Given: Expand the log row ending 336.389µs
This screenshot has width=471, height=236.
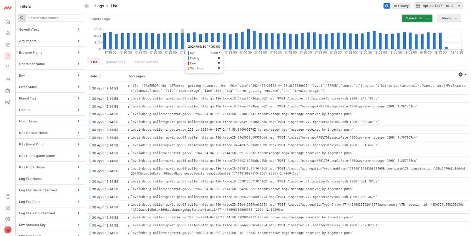Looking at the screenshot, I should pos(129,122).
